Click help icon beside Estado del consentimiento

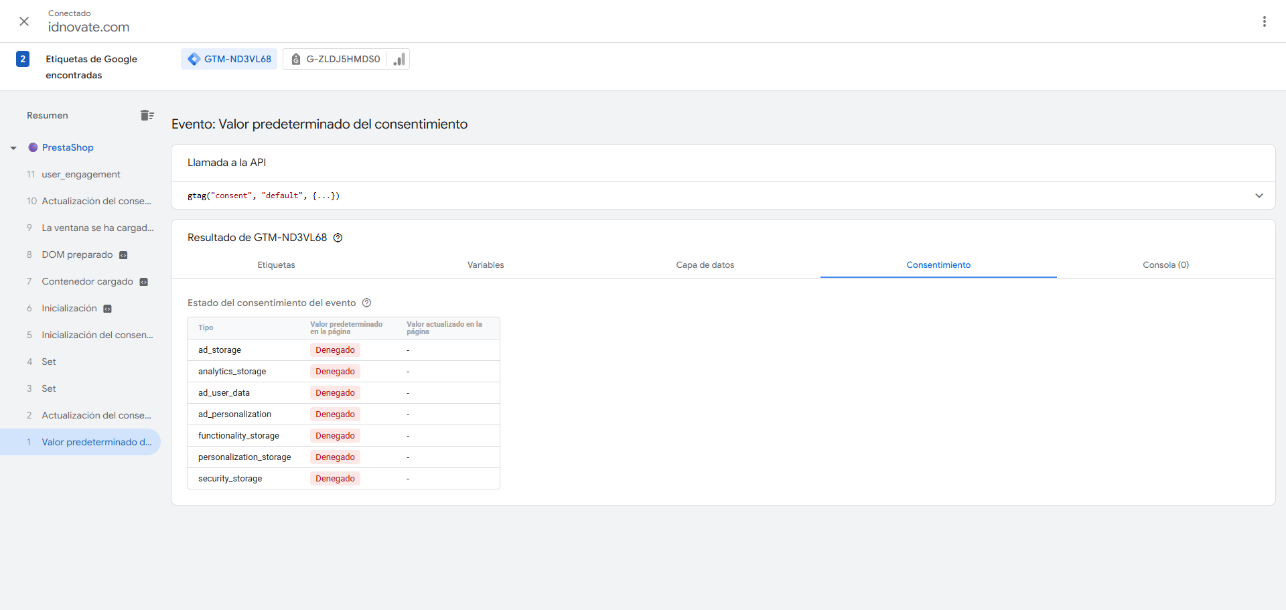(x=366, y=303)
